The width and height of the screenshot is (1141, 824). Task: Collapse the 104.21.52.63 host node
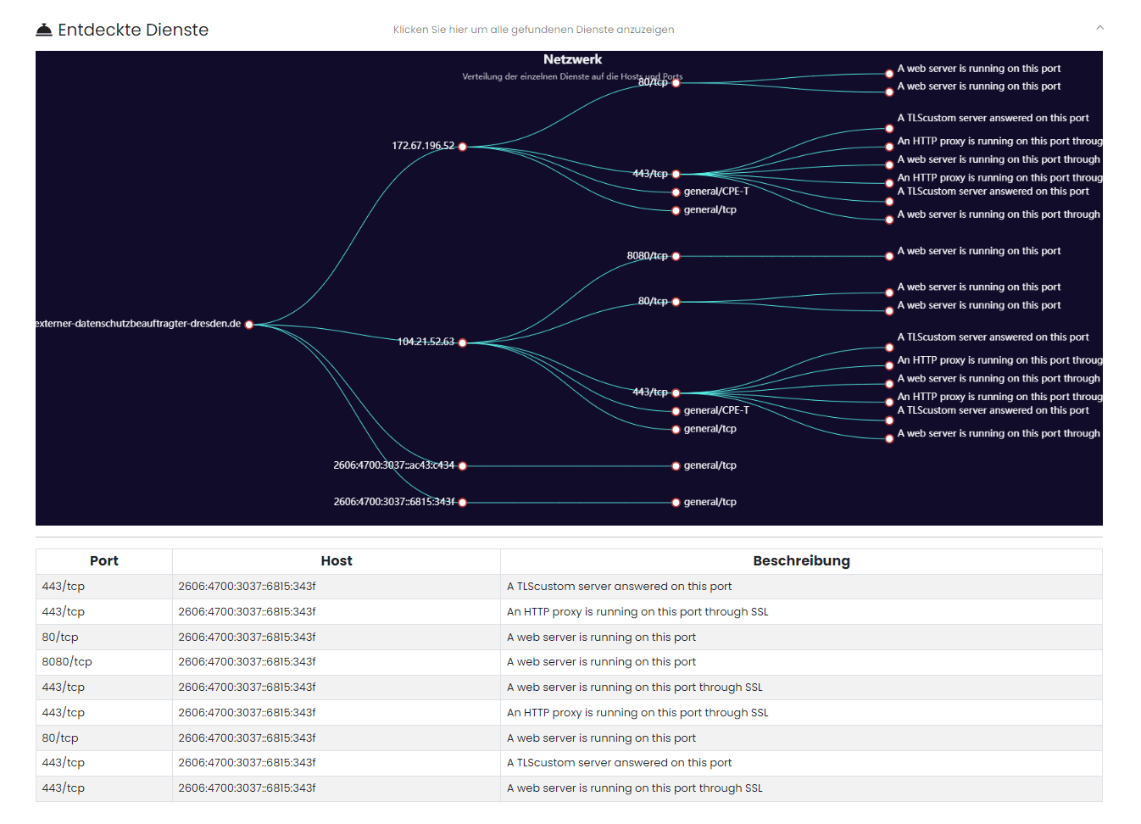[463, 342]
